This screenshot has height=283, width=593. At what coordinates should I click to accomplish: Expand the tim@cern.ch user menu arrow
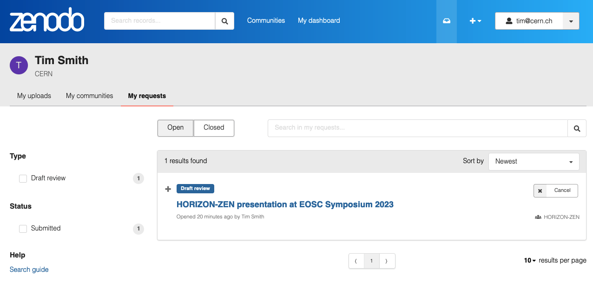pyautogui.click(x=571, y=21)
